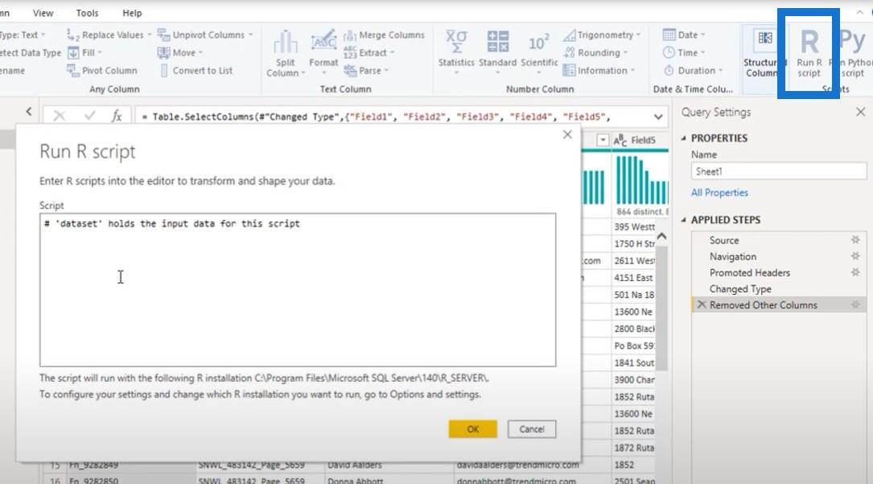Click the query Name field containing Sheet1
Image resolution: width=873 pixels, height=484 pixels.
[x=776, y=172]
